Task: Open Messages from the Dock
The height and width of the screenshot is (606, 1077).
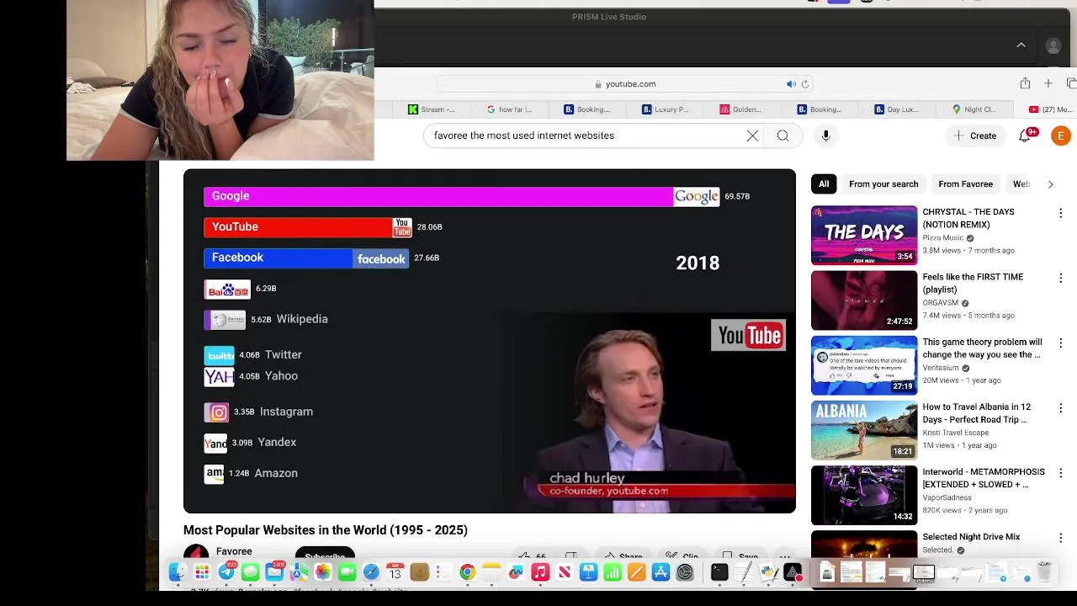Action: pyautogui.click(x=250, y=573)
